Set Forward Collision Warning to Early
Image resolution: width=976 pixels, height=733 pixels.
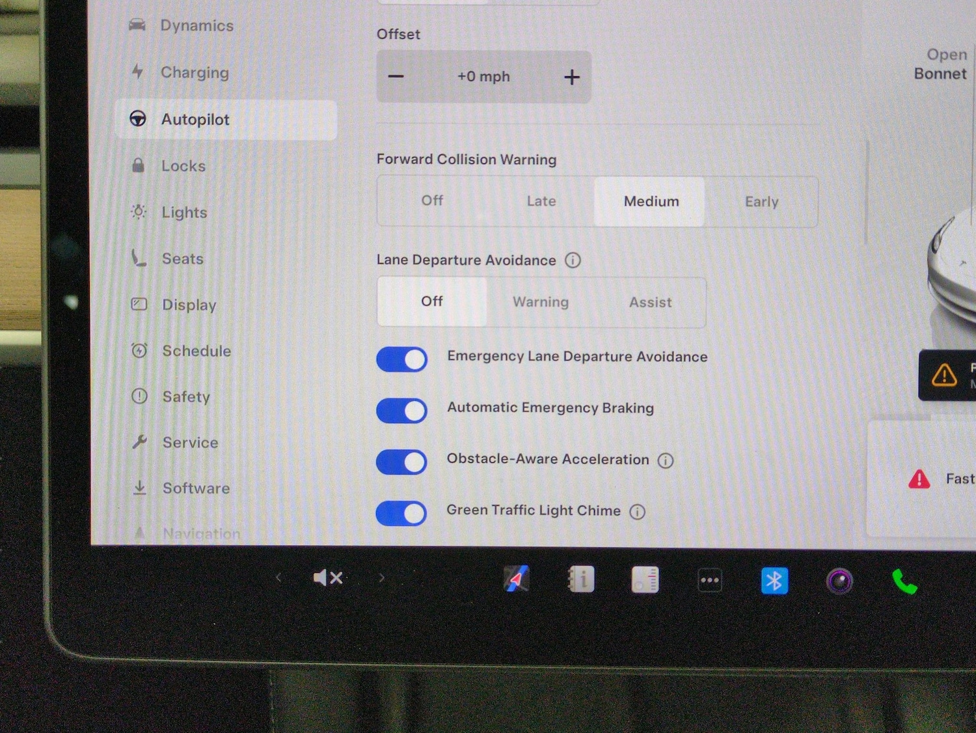tap(761, 202)
